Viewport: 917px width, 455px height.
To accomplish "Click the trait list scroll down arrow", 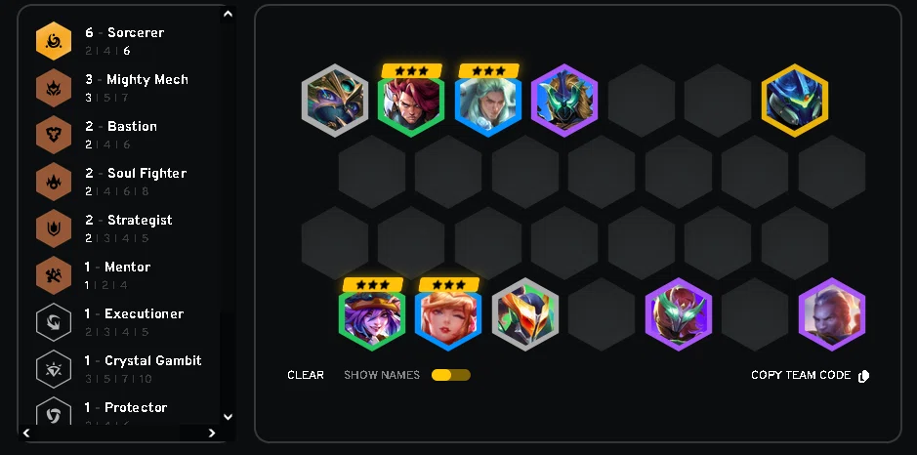I will point(229,416).
